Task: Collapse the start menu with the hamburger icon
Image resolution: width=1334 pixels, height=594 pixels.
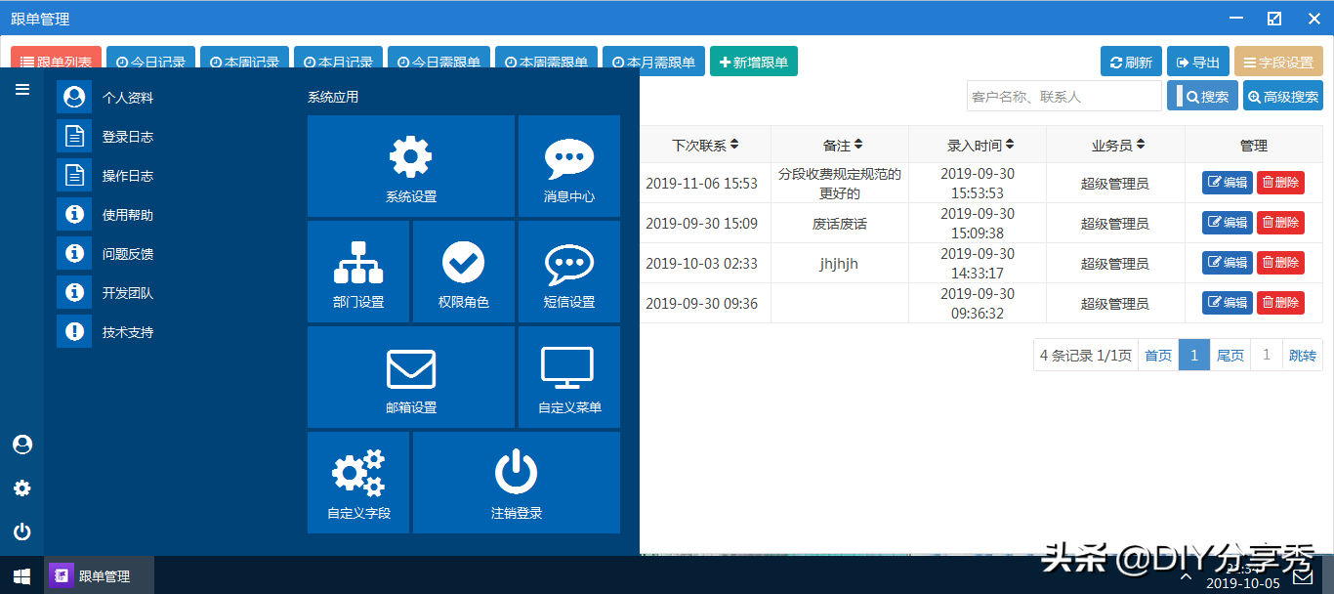Action: click(22, 89)
